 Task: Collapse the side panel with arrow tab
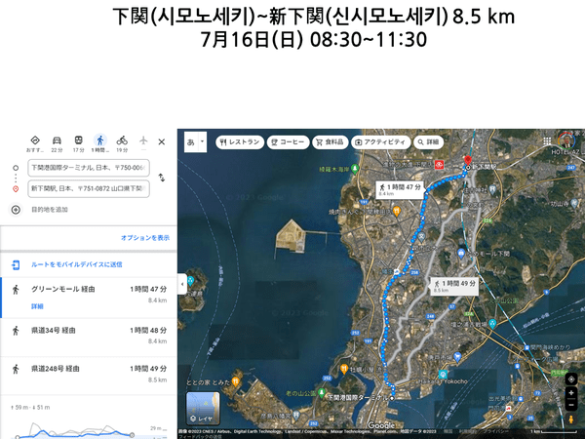point(180,285)
